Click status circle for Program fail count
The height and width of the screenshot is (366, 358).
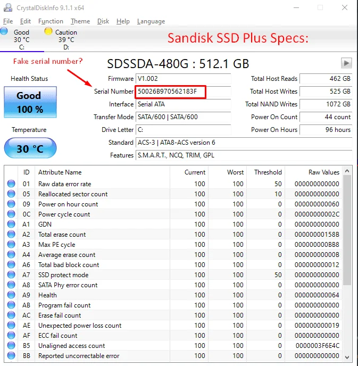click(11, 305)
